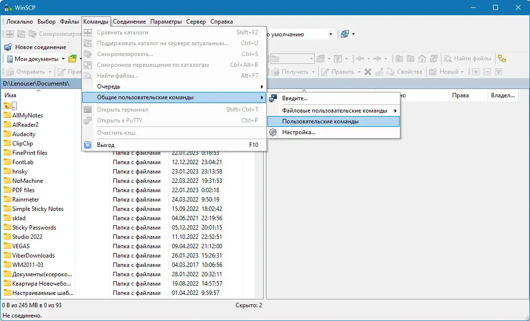This screenshot has height=321, width=530.
Task: Click the Compare Directories toolbar icon
Action: click(10, 34)
